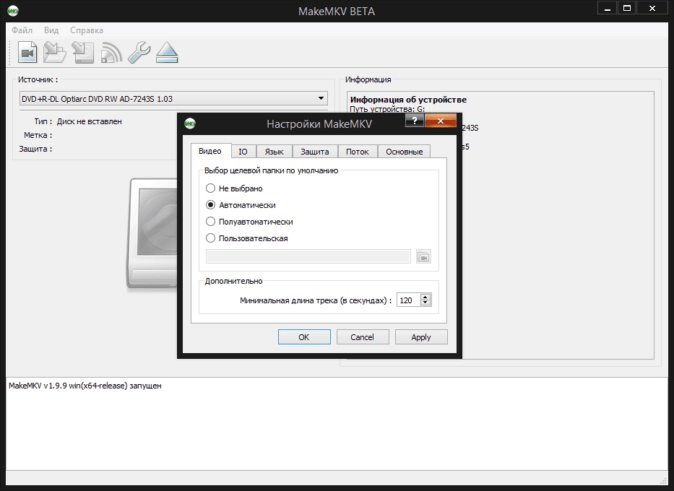Click the open video file toolbar icon
This screenshot has height=491, width=674.
pyautogui.click(x=27, y=53)
